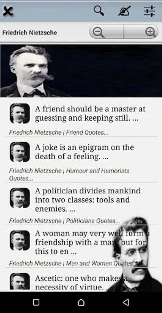
Task: Tap the portrait thumbnail beside the friend quote
Action: tap(20, 113)
